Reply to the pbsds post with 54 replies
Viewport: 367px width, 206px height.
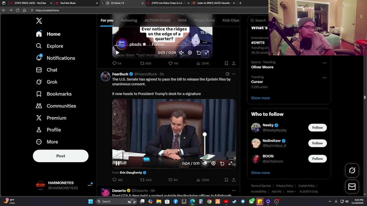pyautogui.click(x=117, y=63)
